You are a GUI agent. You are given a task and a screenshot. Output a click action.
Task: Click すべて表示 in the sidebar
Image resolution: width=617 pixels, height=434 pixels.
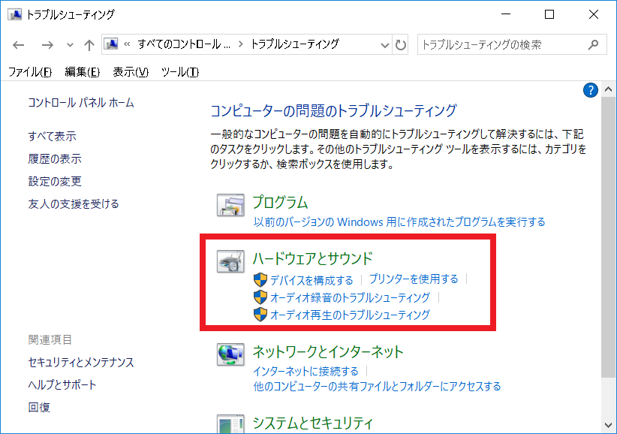click(x=52, y=136)
